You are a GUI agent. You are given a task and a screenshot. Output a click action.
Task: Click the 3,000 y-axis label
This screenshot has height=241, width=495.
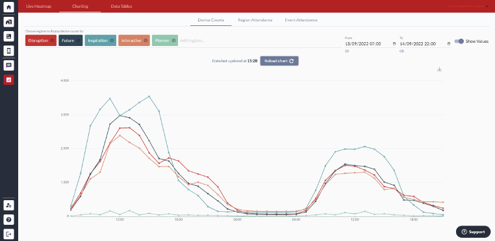[64, 115]
